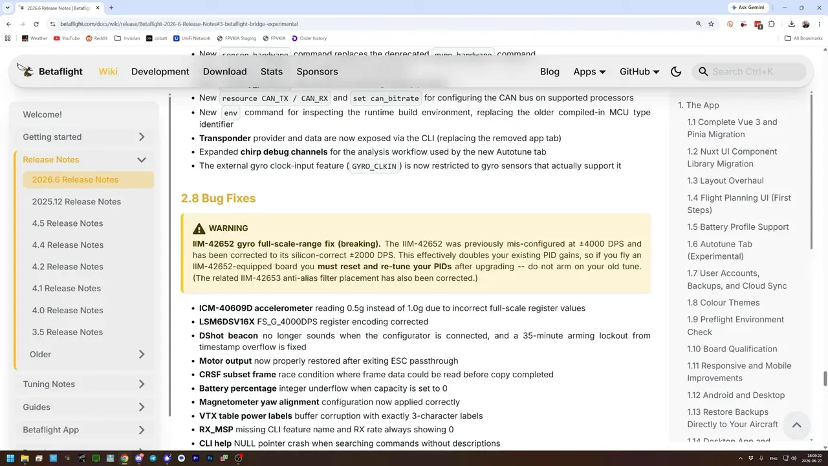The width and height of the screenshot is (828, 466).
Task: Select 2025.12 Release Notes in sidebar
Action: (x=76, y=201)
